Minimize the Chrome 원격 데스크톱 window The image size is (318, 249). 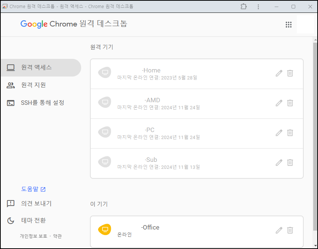[x=277, y=7]
